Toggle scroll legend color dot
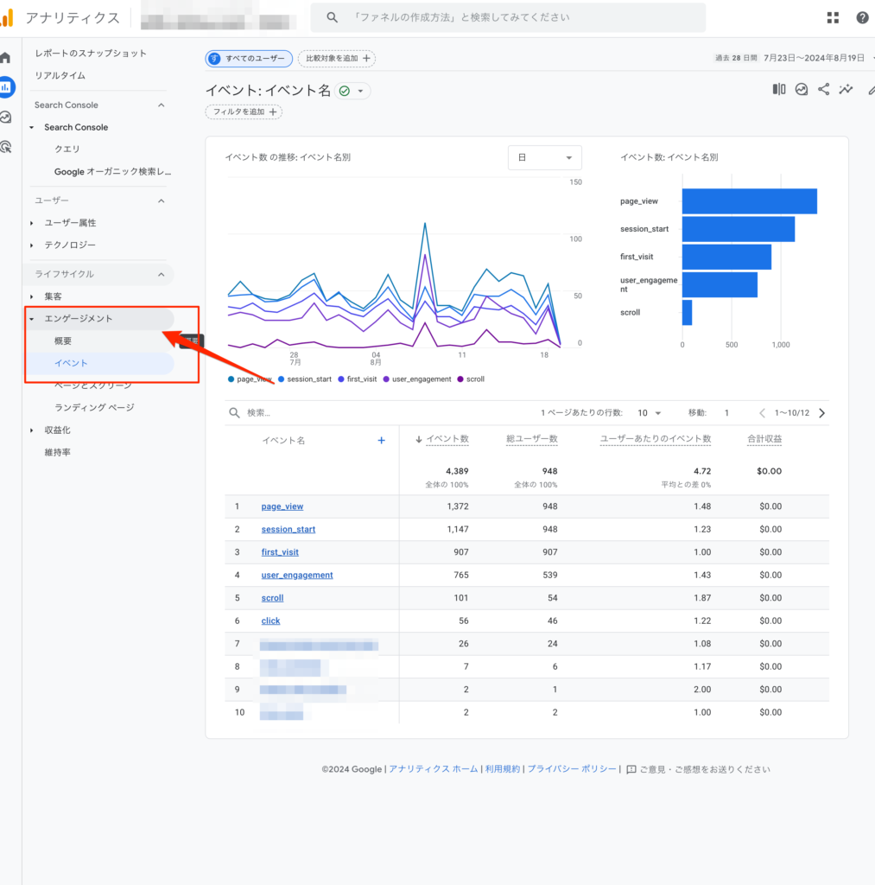 coord(460,379)
